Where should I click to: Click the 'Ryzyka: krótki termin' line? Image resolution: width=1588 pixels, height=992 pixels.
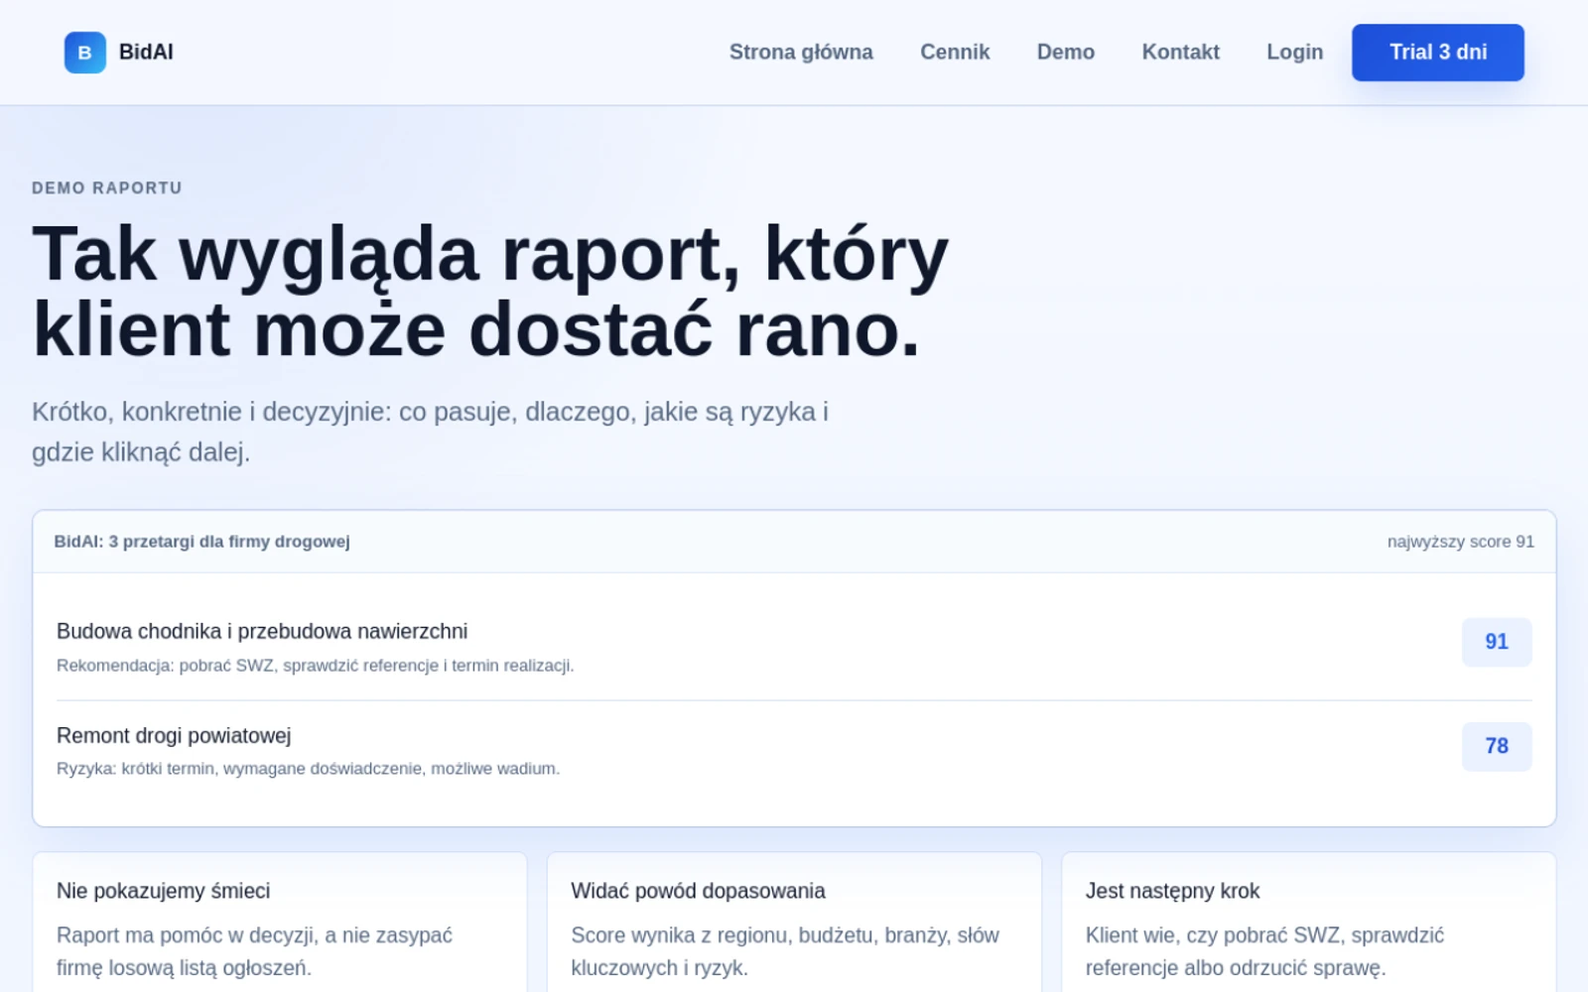pyautogui.click(x=309, y=769)
